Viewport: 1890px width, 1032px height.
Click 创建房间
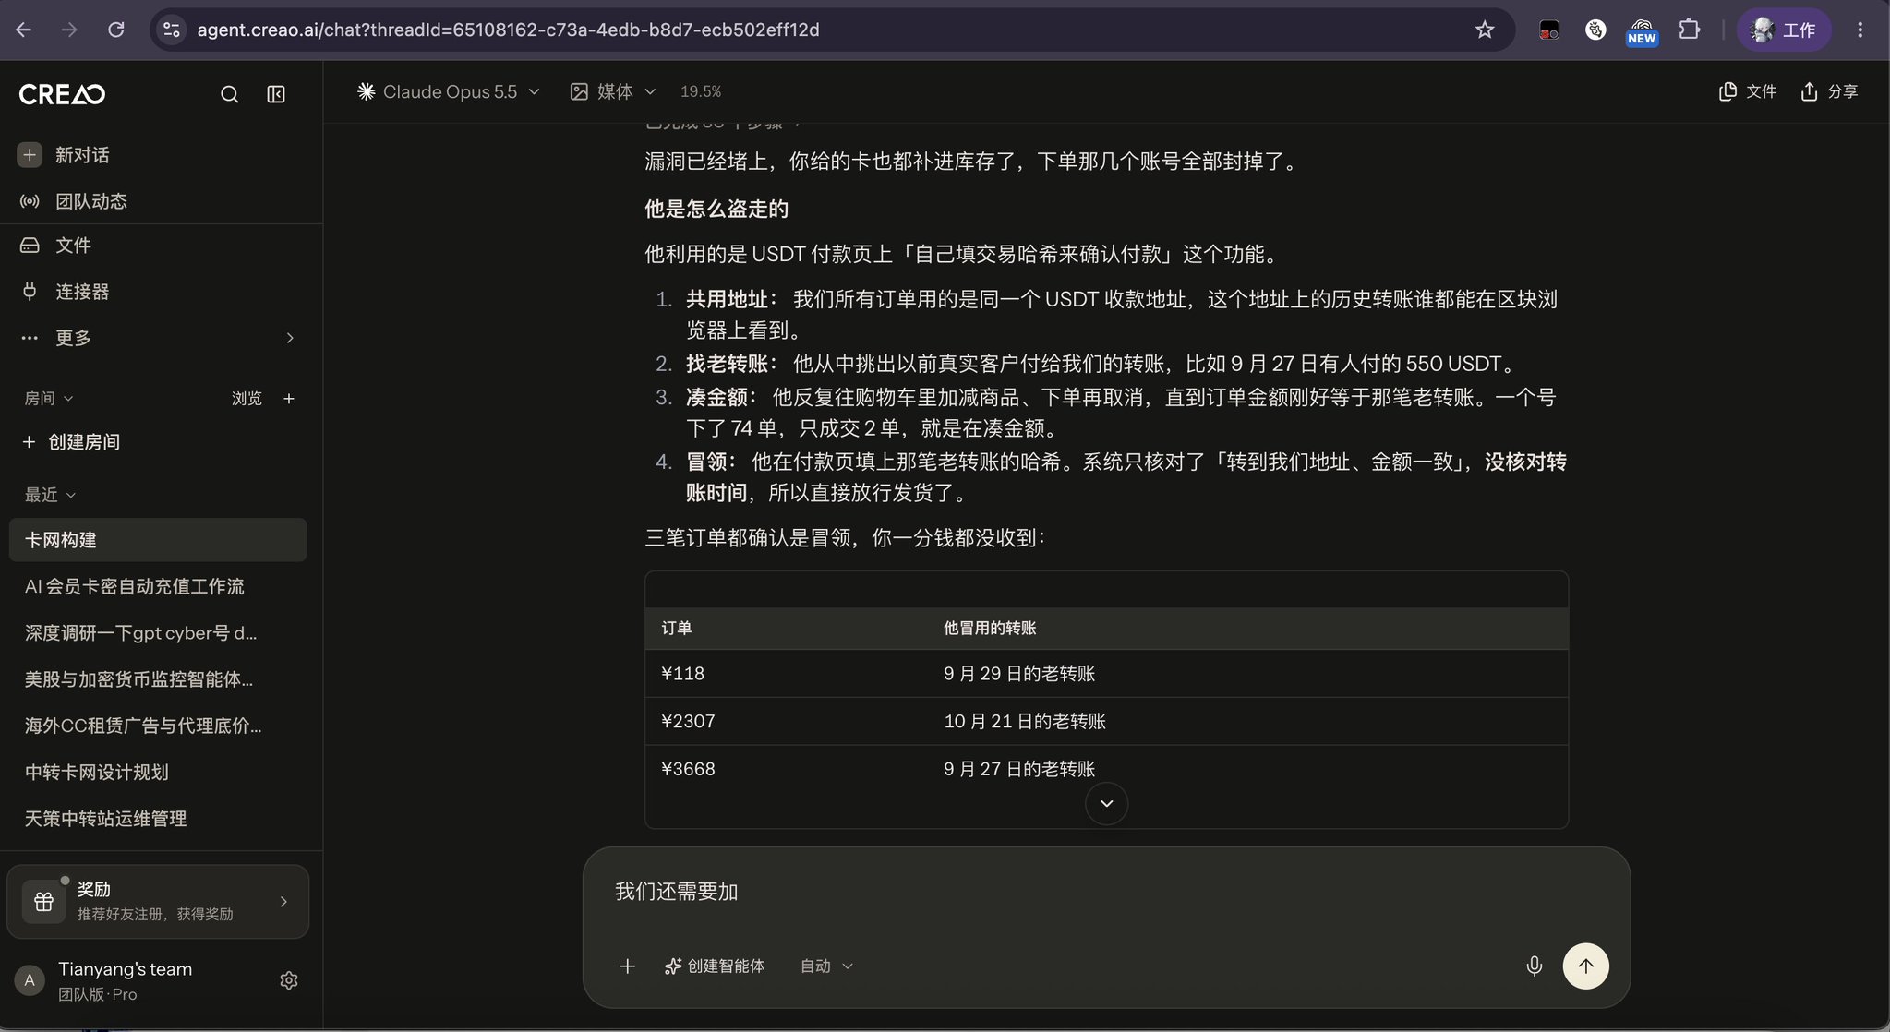pos(72,442)
